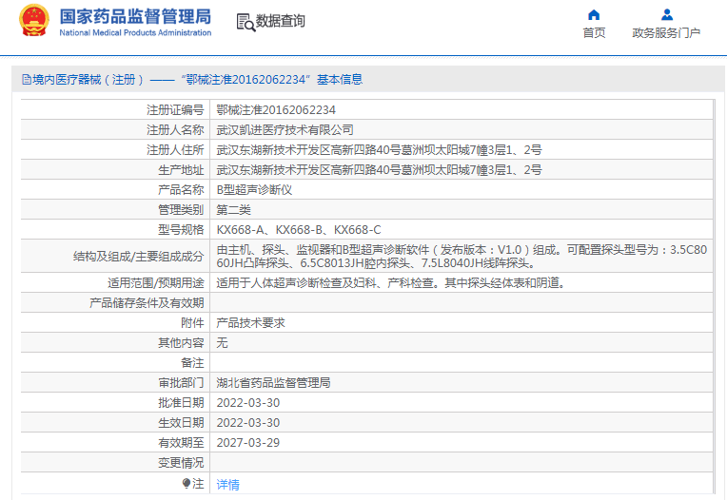
Task: Click the 适用范围/预期用途 label
Action: (156, 283)
